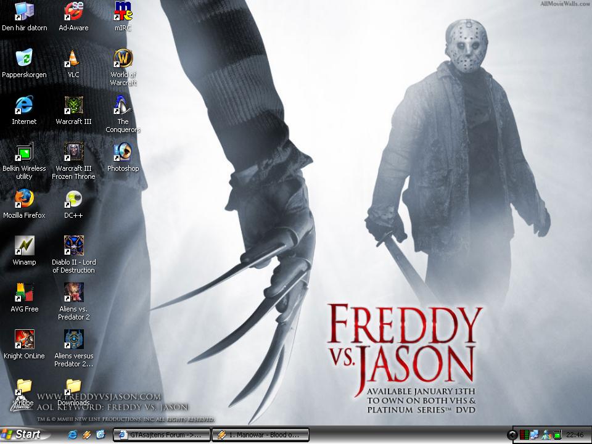592x444 pixels.
Task: Click the third quick launch icon beside Winamp
Action: coord(101,435)
